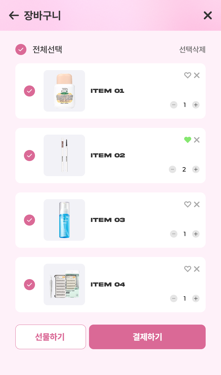
Task: Click 선택삭제 to delete selected items
Action: click(192, 49)
